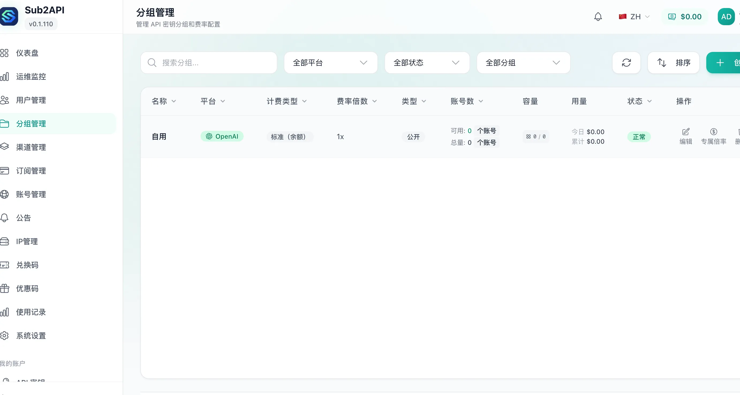Viewport: 740px width, 395px height.
Task: Click the balance wallet icon showing $0.00
Action: (672, 17)
